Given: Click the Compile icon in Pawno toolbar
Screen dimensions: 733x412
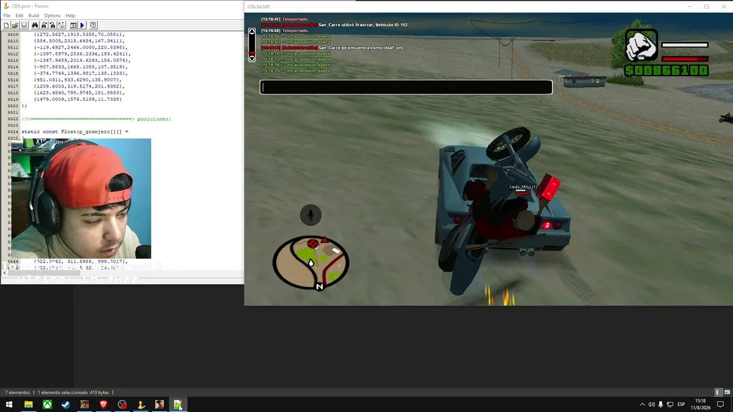Looking at the screenshot, I should (73, 25).
